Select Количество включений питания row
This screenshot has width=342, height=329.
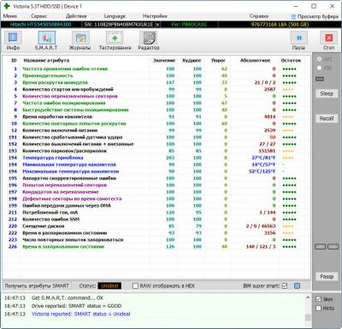(x=156, y=130)
